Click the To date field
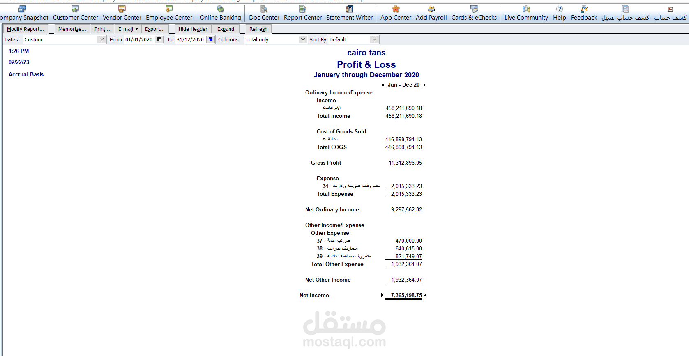 point(191,39)
